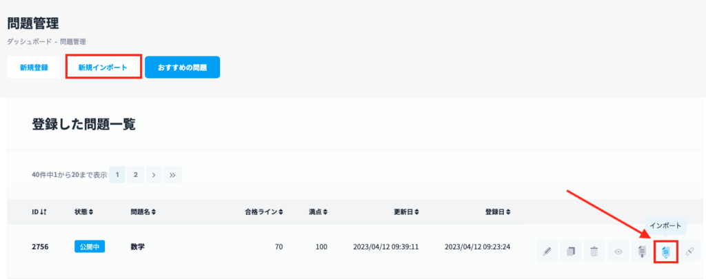Screen dimensions: 706x279
Task: Open おすすめの問題 recommended problems
Action: pyautogui.click(x=182, y=68)
